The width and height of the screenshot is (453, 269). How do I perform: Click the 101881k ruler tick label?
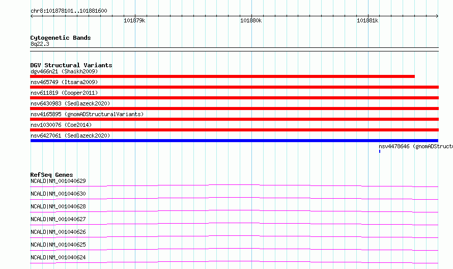(367, 20)
